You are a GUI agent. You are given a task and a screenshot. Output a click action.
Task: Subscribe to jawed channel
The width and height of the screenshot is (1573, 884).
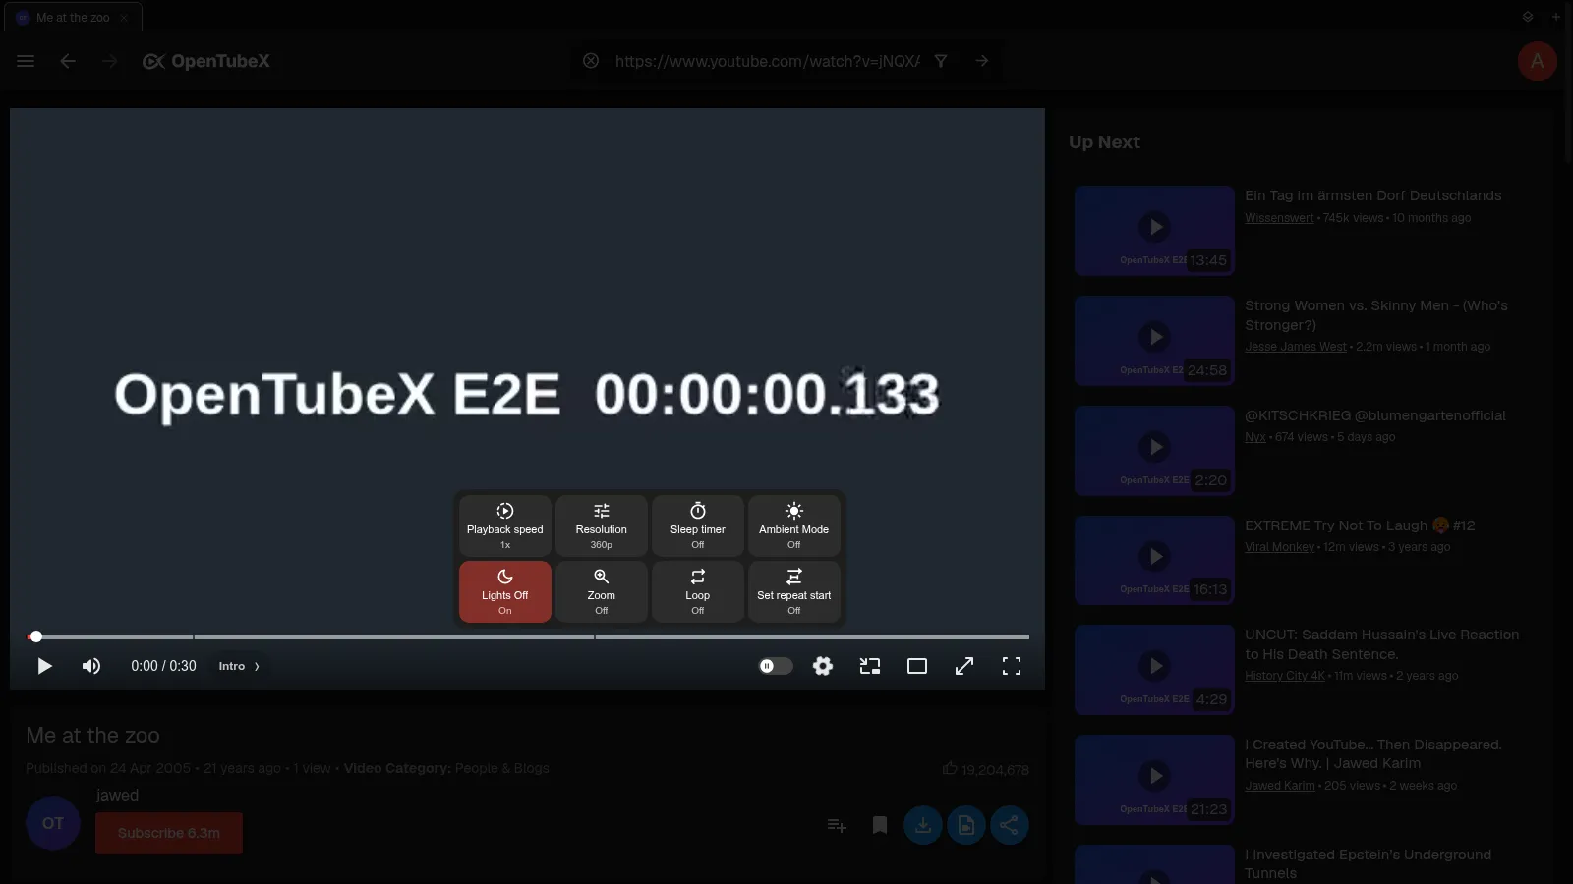pyautogui.click(x=169, y=833)
